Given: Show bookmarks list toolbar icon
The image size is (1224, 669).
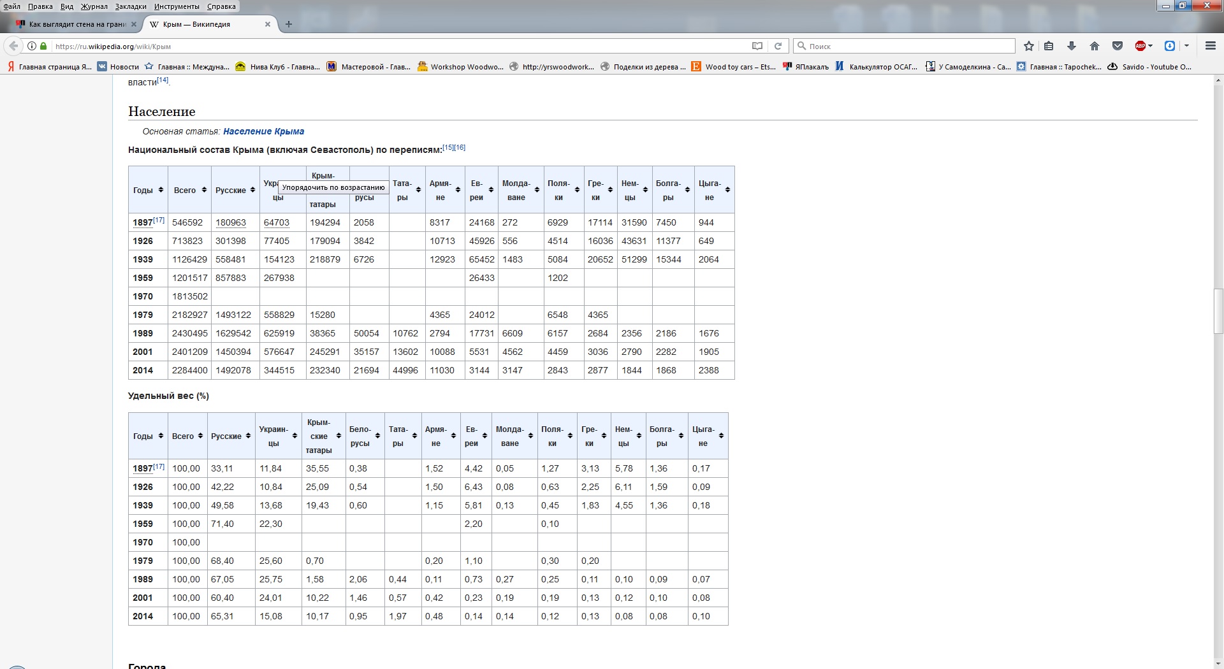Looking at the screenshot, I should [1049, 46].
